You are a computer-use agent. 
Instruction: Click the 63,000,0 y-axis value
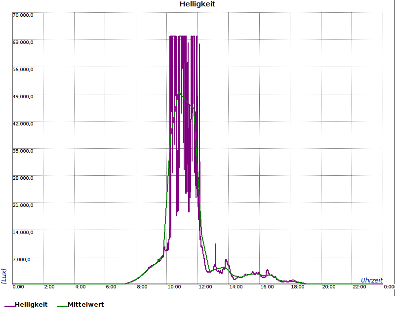[23, 42]
